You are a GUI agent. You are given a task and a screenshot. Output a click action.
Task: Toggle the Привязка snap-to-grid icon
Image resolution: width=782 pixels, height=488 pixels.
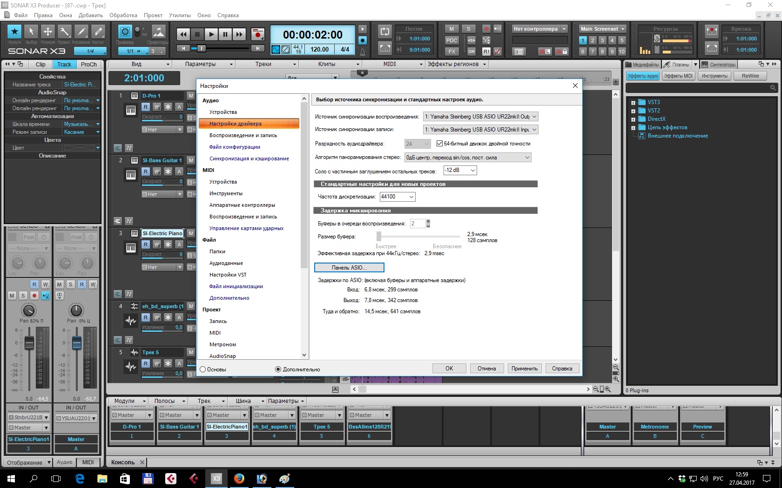(x=125, y=32)
